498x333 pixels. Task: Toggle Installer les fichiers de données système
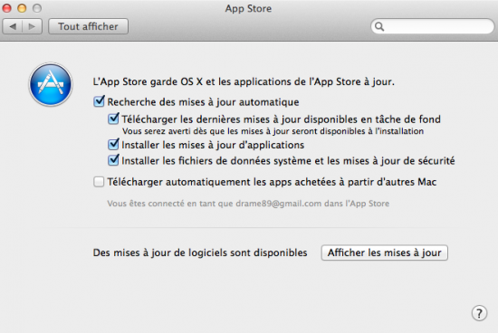coord(113,160)
